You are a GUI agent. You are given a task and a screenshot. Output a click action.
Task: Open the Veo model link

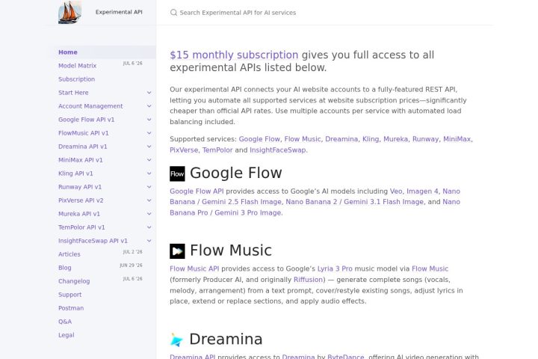click(x=396, y=191)
